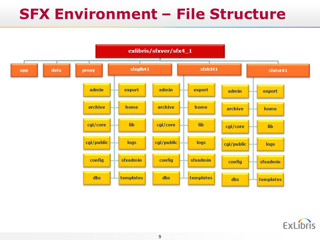
Task: Select cgi/core under sfxlcl41
Action: coord(166,125)
